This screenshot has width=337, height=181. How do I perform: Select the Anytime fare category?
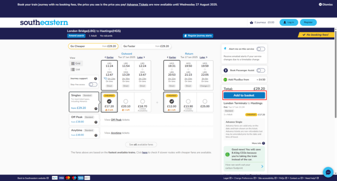(84, 133)
